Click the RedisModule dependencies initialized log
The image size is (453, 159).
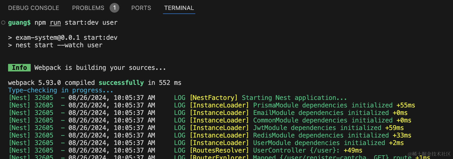point(332,135)
